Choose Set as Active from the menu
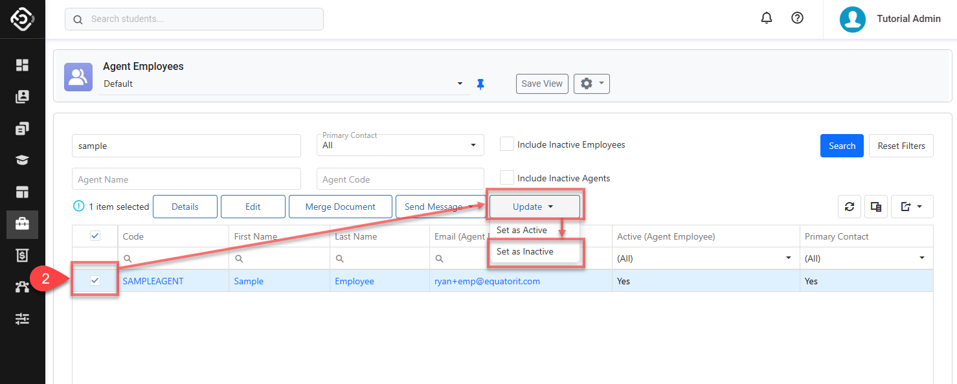This screenshot has width=957, height=384. (522, 230)
